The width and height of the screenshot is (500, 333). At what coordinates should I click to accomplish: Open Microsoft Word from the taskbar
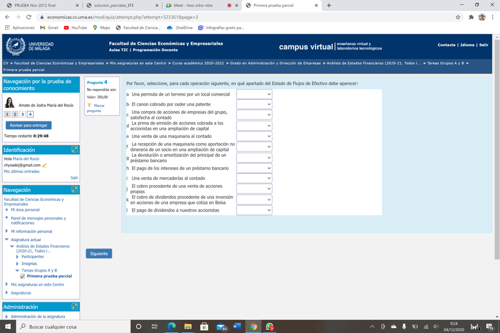(236, 327)
